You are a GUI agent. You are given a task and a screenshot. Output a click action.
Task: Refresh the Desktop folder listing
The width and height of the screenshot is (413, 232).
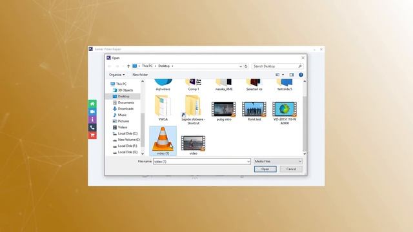(246, 66)
